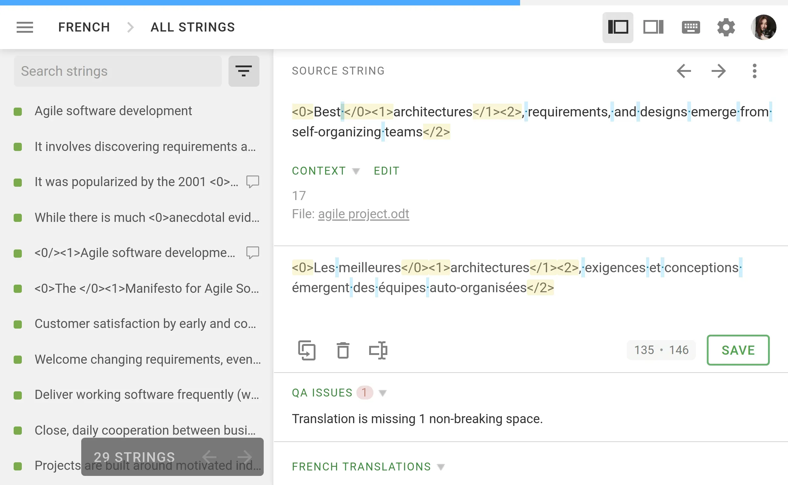Click the user profile avatar
The width and height of the screenshot is (788, 485).
pyautogui.click(x=763, y=27)
